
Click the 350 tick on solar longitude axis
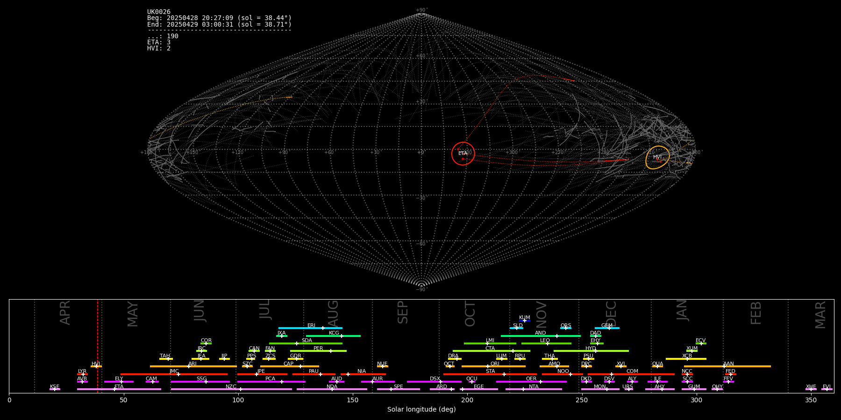(x=811, y=400)
